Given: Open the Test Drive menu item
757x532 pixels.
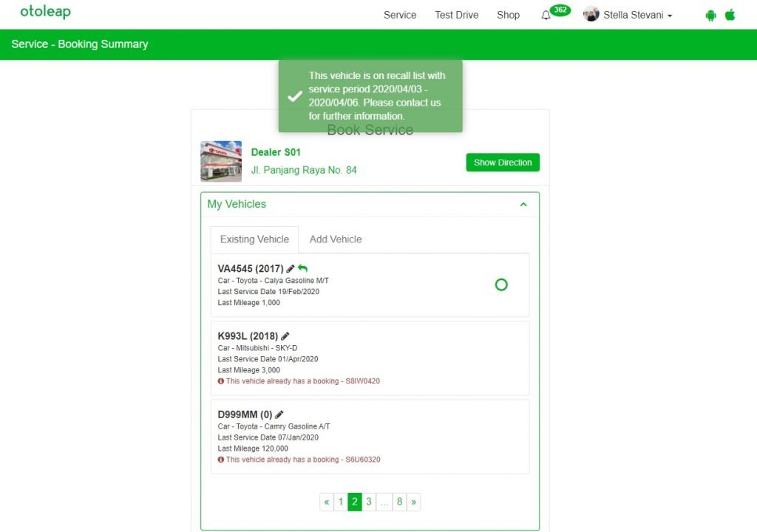Looking at the screenshot, I should 456,15.
